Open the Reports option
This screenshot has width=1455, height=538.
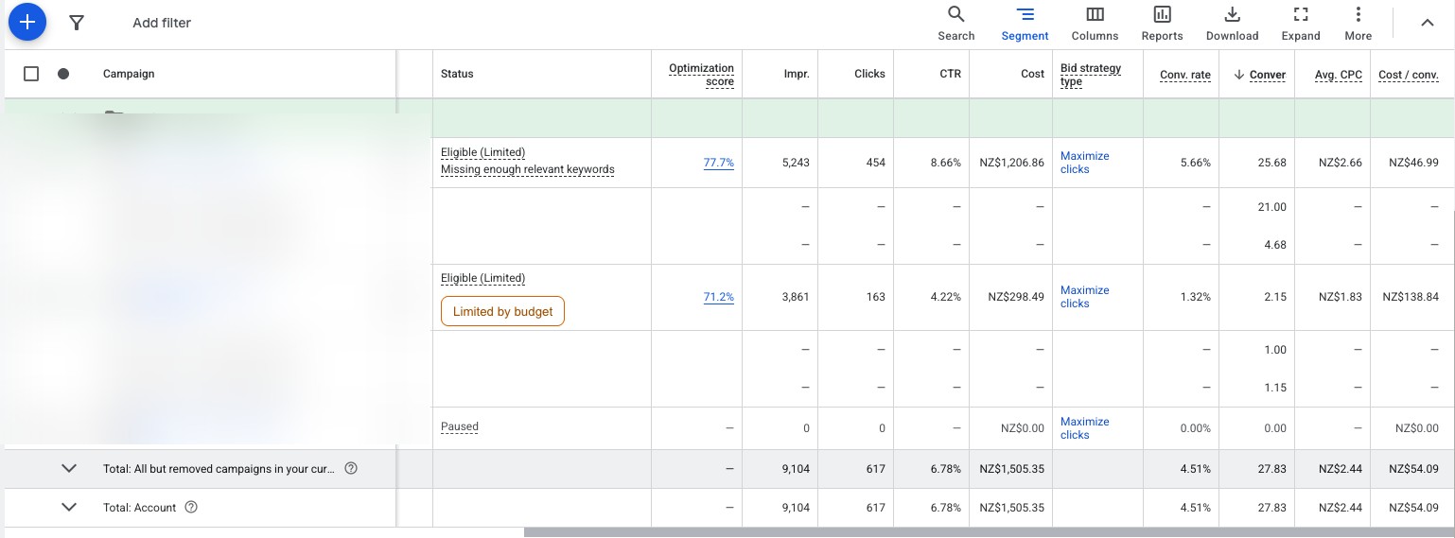pos(1162,24)
